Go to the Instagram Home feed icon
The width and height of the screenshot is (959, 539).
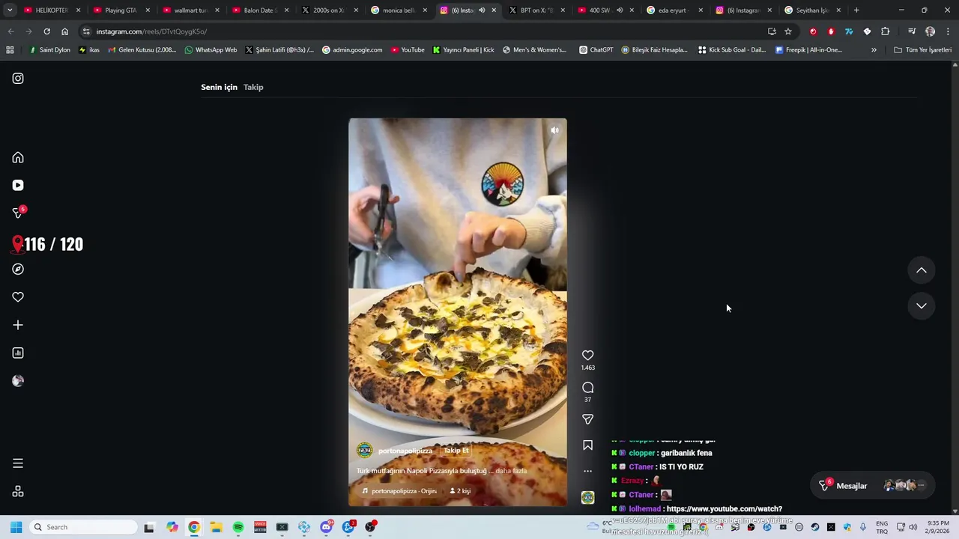[18, 157]
